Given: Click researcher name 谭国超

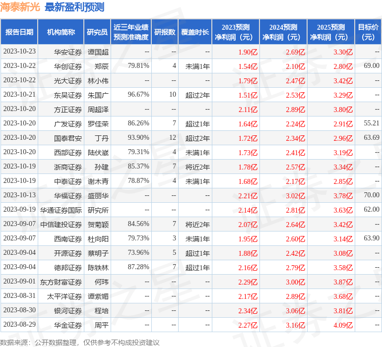Looking at the screenshot, I should click(98, 52).
